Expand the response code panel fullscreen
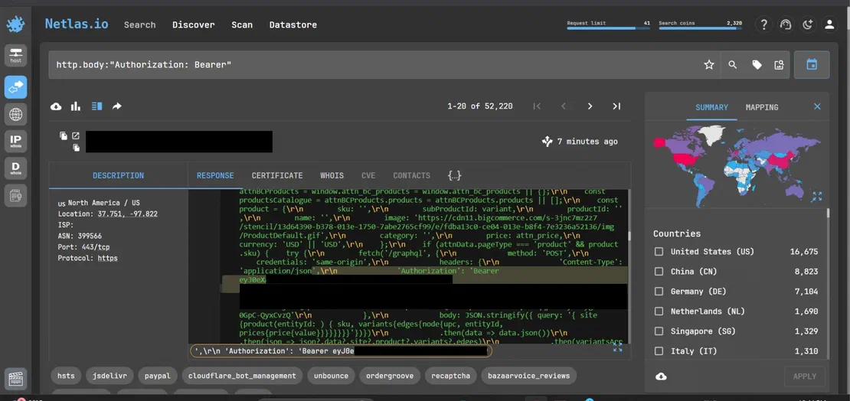Viewport: 850px width, 401px height. pyautogui.click(x=617, y=348)
